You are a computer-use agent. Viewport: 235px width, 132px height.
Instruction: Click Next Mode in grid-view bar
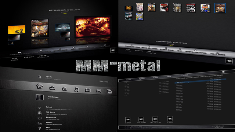click(218, 54)
